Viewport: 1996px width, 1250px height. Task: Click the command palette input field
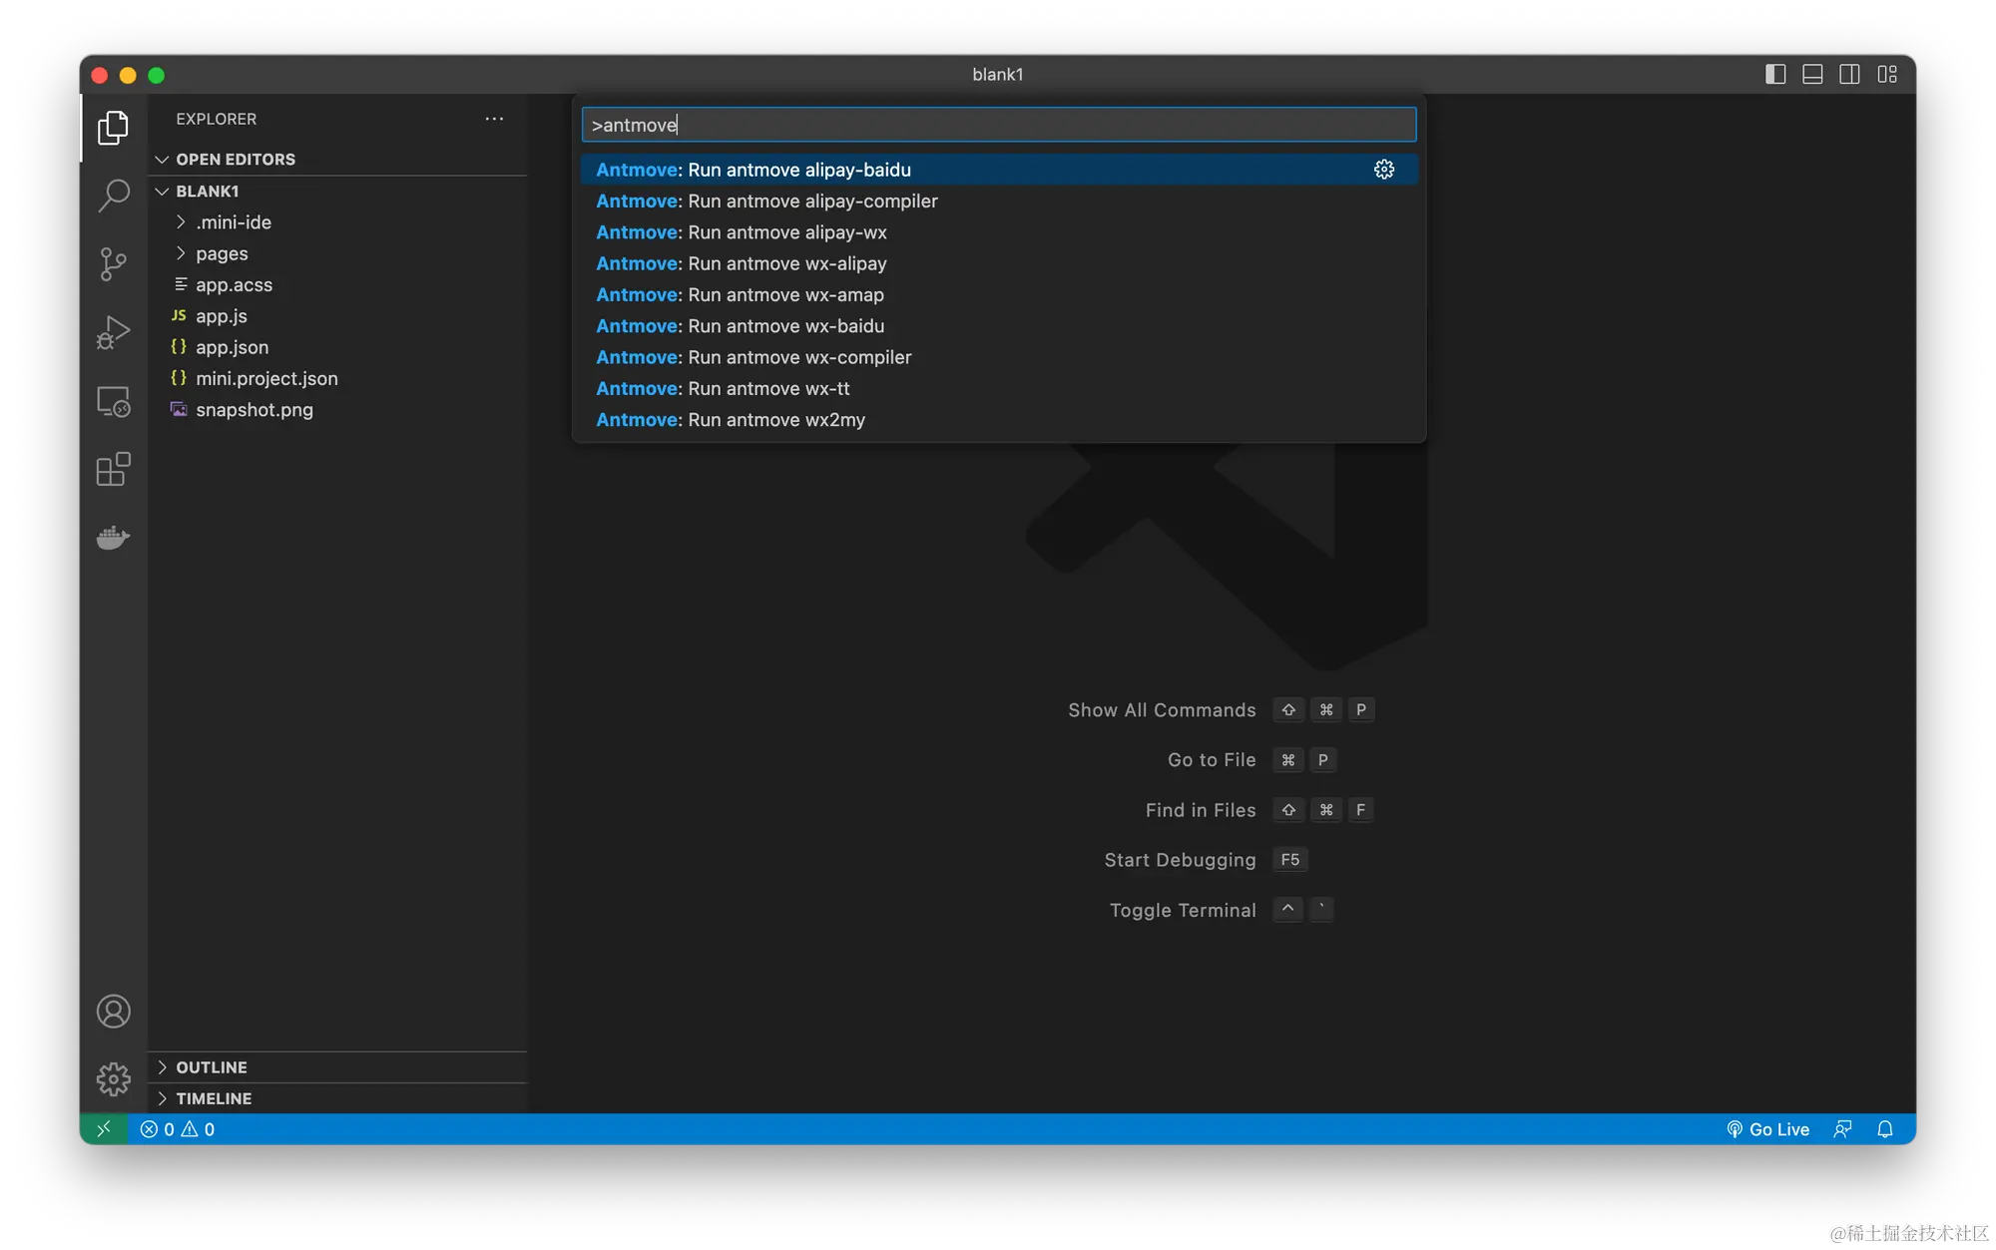point(998,125)
